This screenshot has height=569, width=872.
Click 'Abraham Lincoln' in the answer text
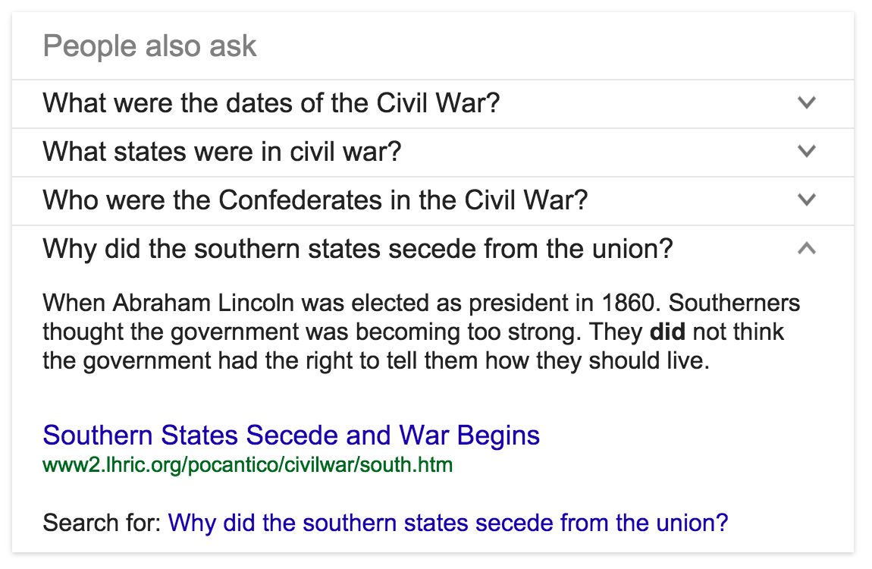pyautogui.click(x=203, y=303)
